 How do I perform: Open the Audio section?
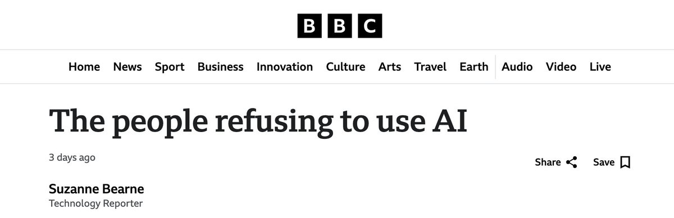(517, 67)
